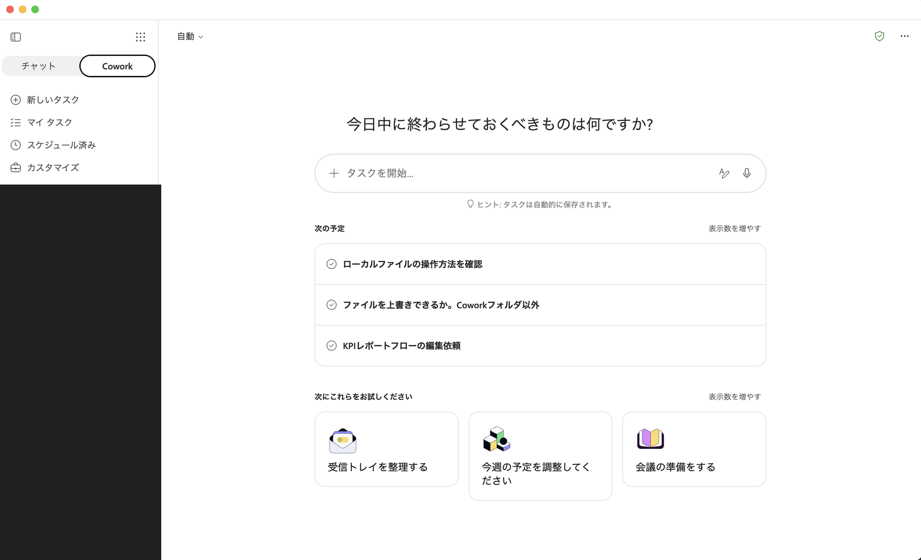Viewport: 921px width, 560px height.
Task: Click the red close window button
Action: (x=10, y=9)
